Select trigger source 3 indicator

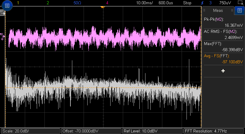click(x=210, y=3)
